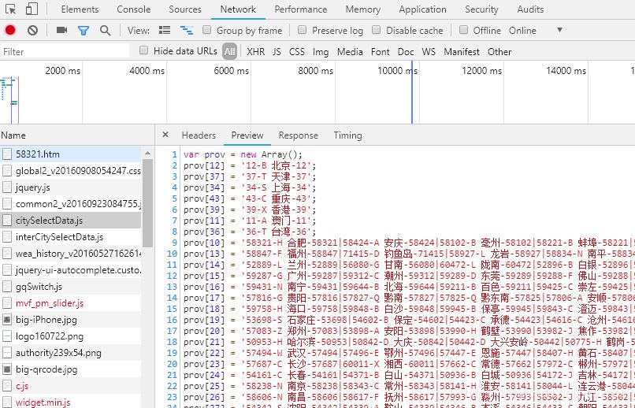Stop recording network log with red button
Image resolution: width=635 pixels, height=408 pixels.
(10, 31)
